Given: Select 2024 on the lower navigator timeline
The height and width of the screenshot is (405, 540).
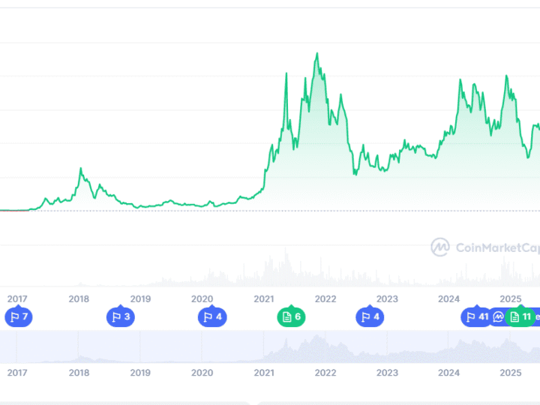Looking at the screenshot, I should [448, 373].
